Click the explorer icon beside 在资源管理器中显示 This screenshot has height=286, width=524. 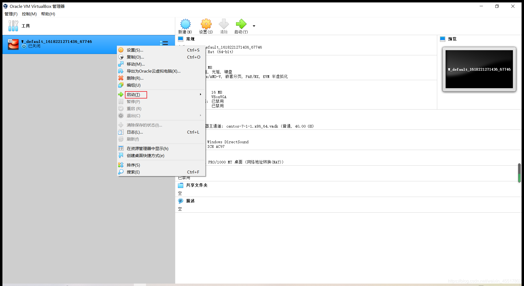[121, 148]
